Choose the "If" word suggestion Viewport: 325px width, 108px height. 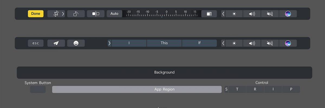(199, 43)
